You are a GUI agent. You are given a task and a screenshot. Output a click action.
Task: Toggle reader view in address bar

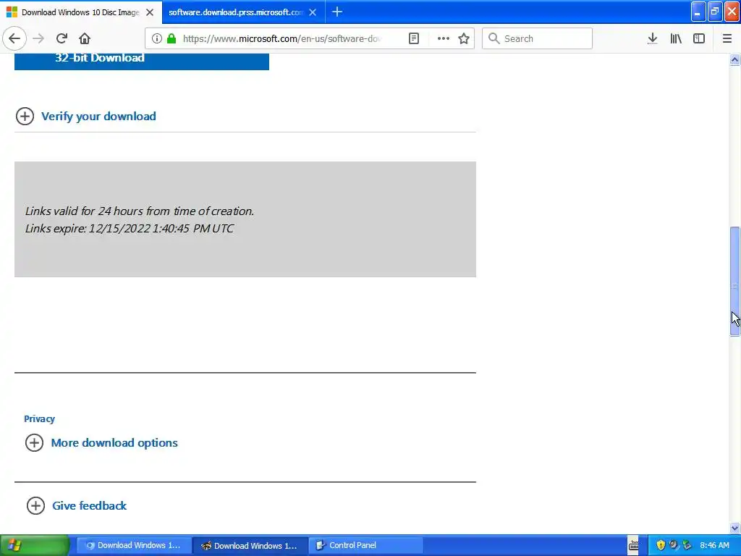point(414,38)
